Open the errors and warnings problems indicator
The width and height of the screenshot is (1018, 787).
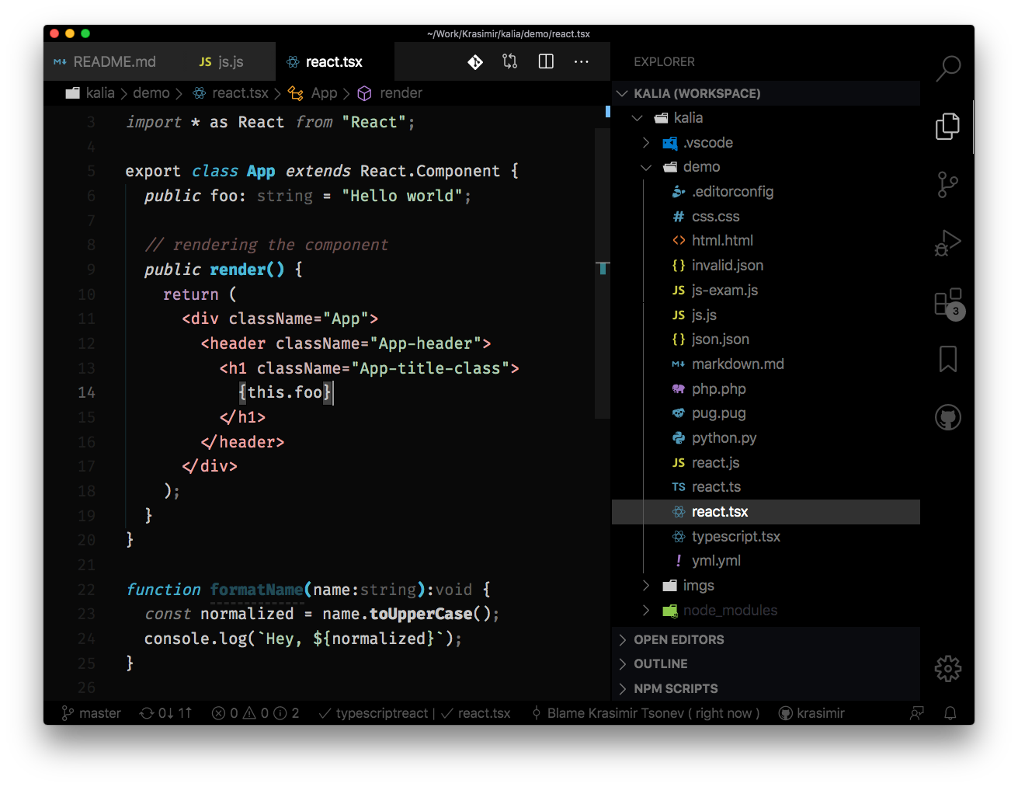click(x=255, y=713)
